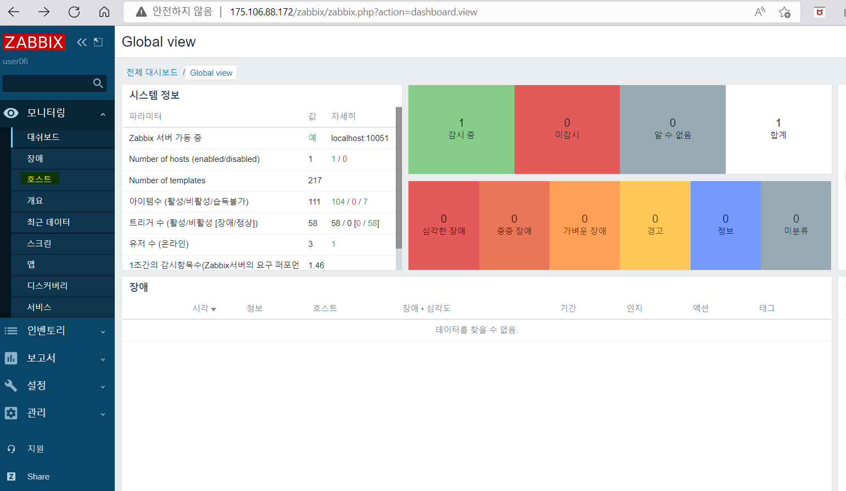Open 대쉬보드 menu item
The image size is (846, 491).
(63, 137)
